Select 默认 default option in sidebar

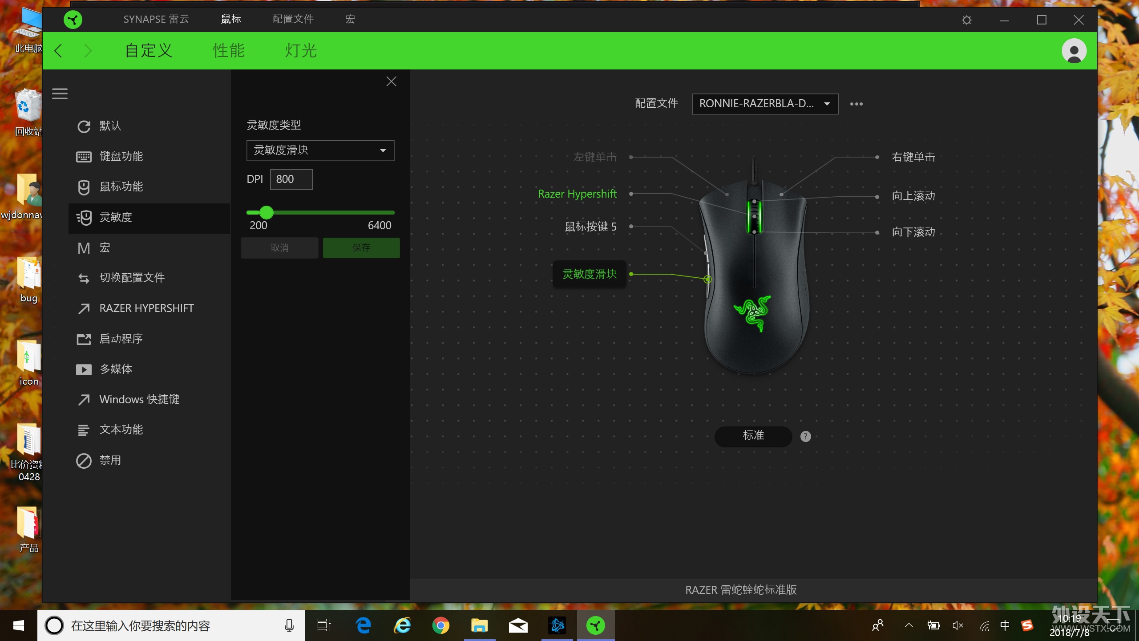coord(149,126)
